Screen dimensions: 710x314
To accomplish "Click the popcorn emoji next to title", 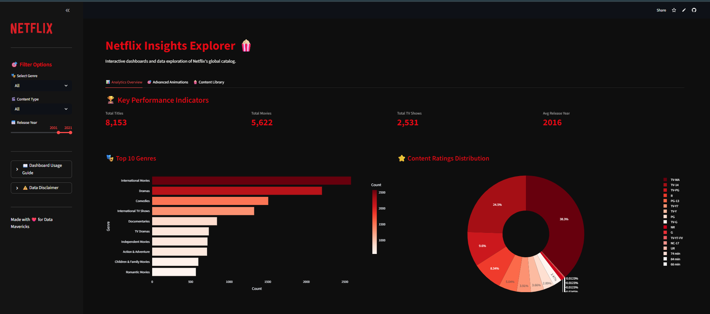I will [x=246, y=46].
